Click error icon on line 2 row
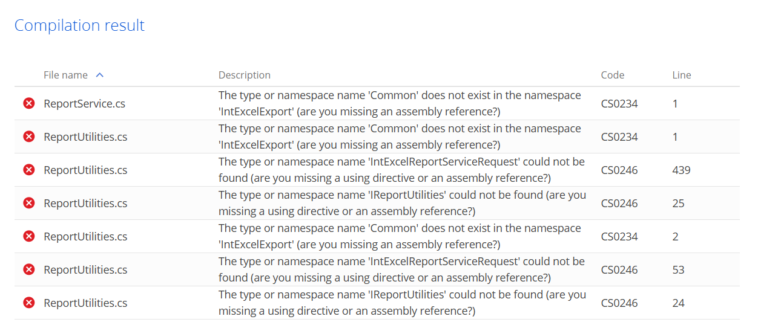Image resolution: width=758 pixels, height=325 pixels. pos(28,236)
